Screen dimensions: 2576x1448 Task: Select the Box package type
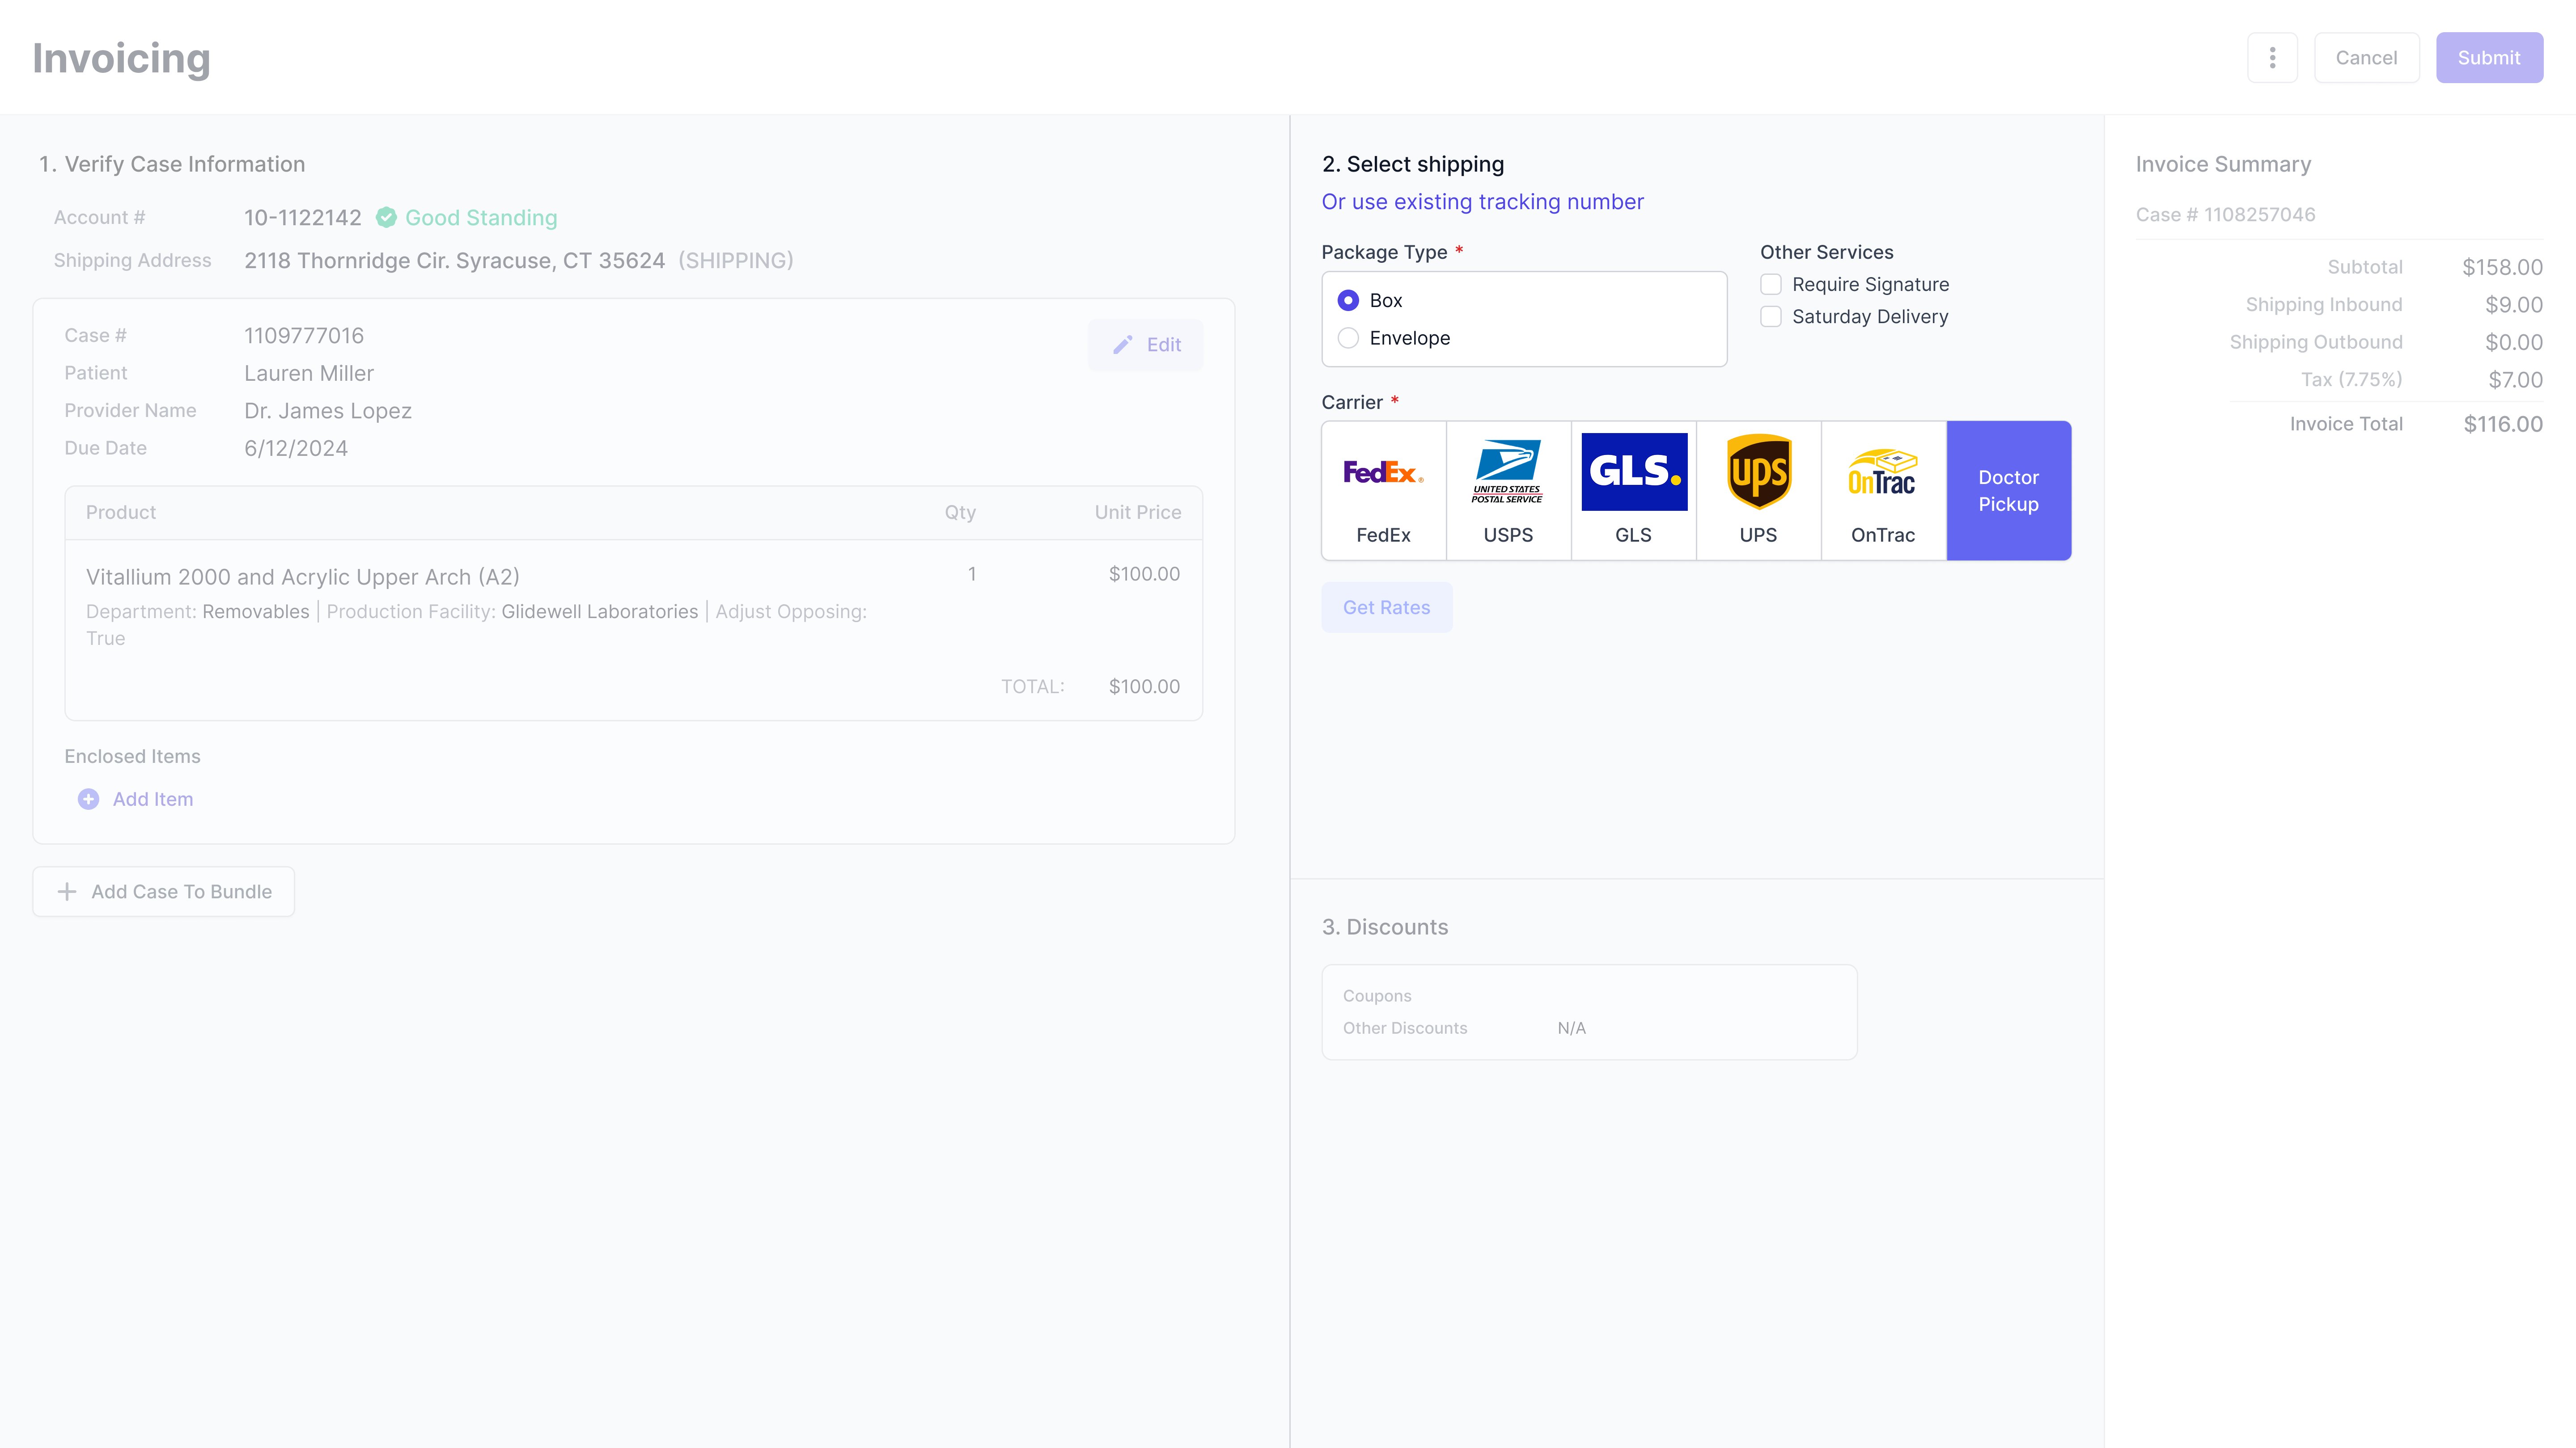[x=1348, y=300]
